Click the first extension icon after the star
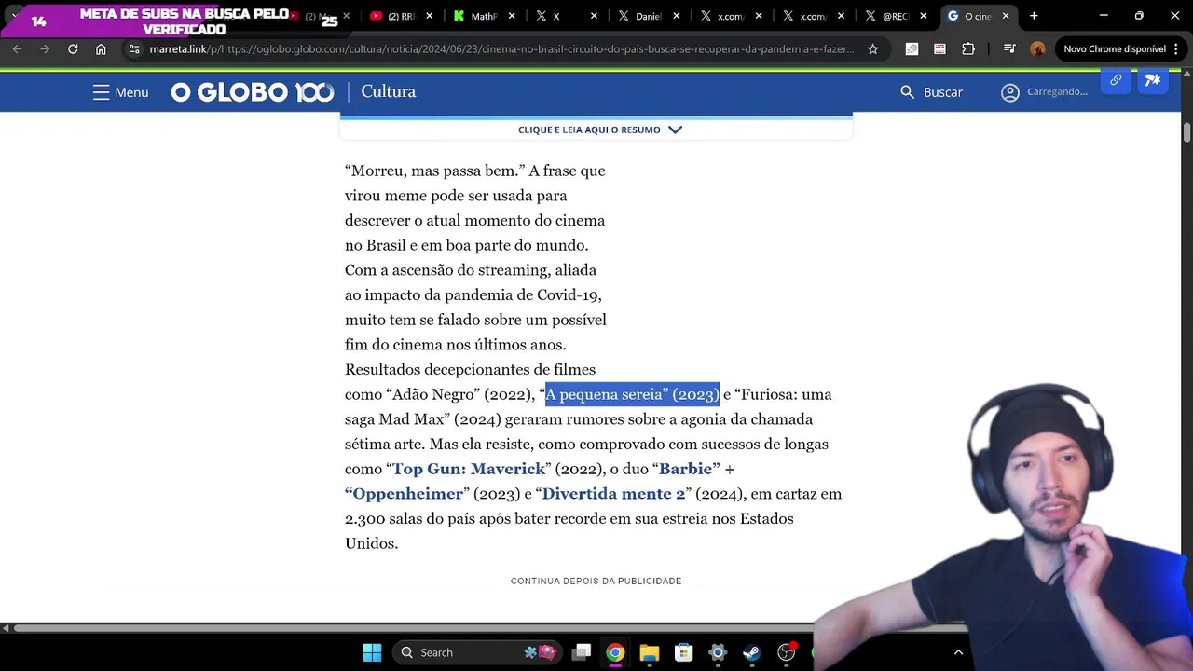Image resolution: width=1193 pixels, height=671 pixels. tap(912, 49)
